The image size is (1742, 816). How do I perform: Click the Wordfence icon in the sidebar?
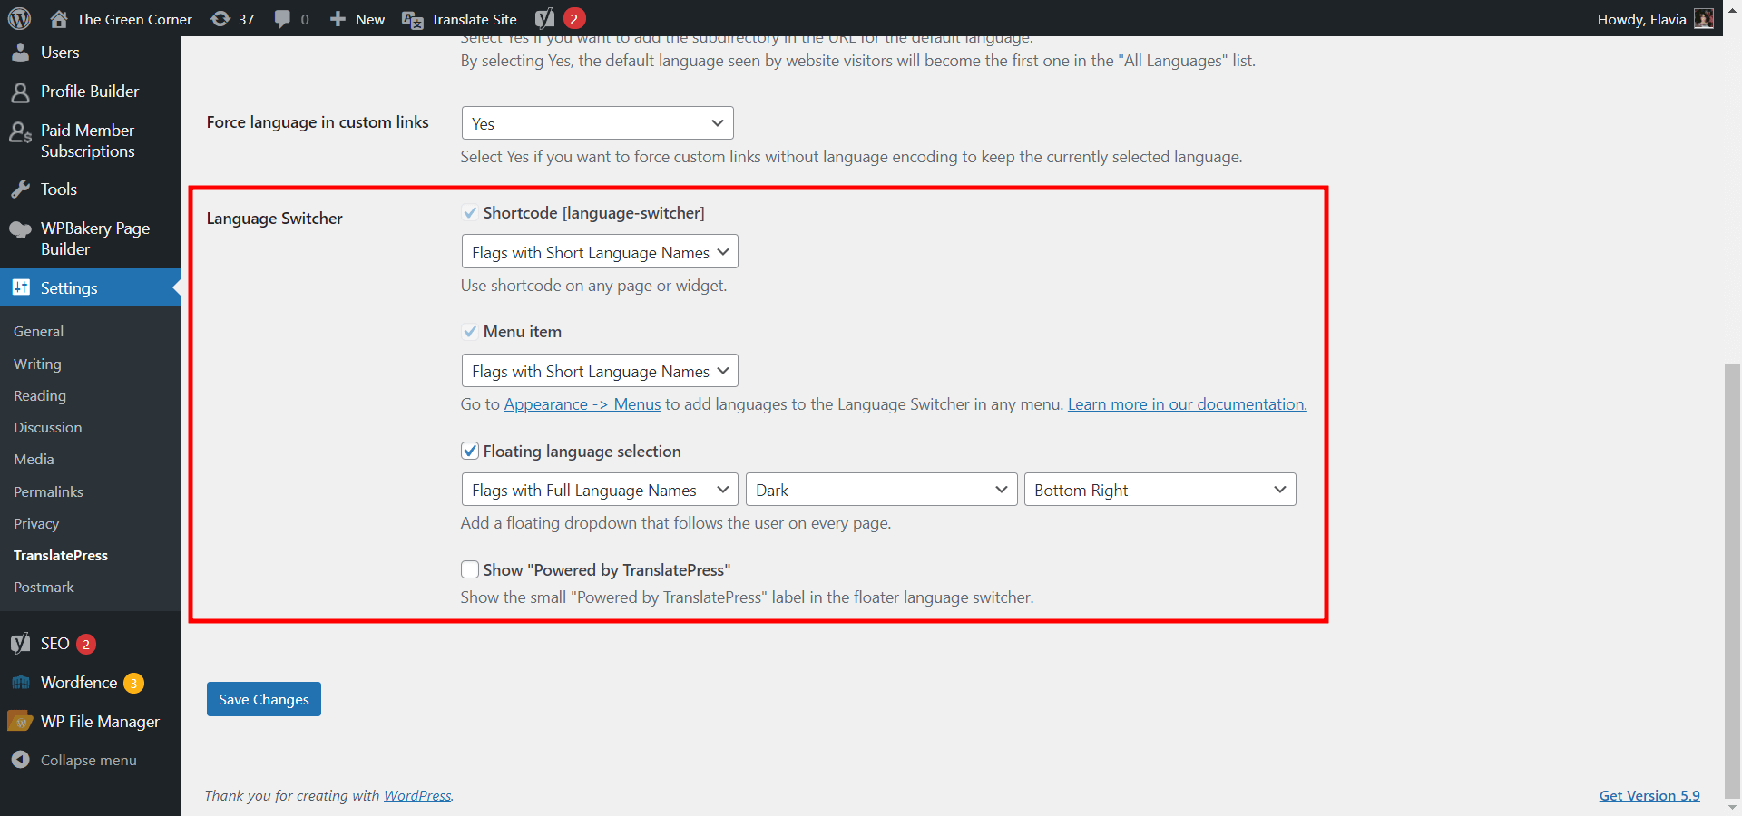pos(20,683)
